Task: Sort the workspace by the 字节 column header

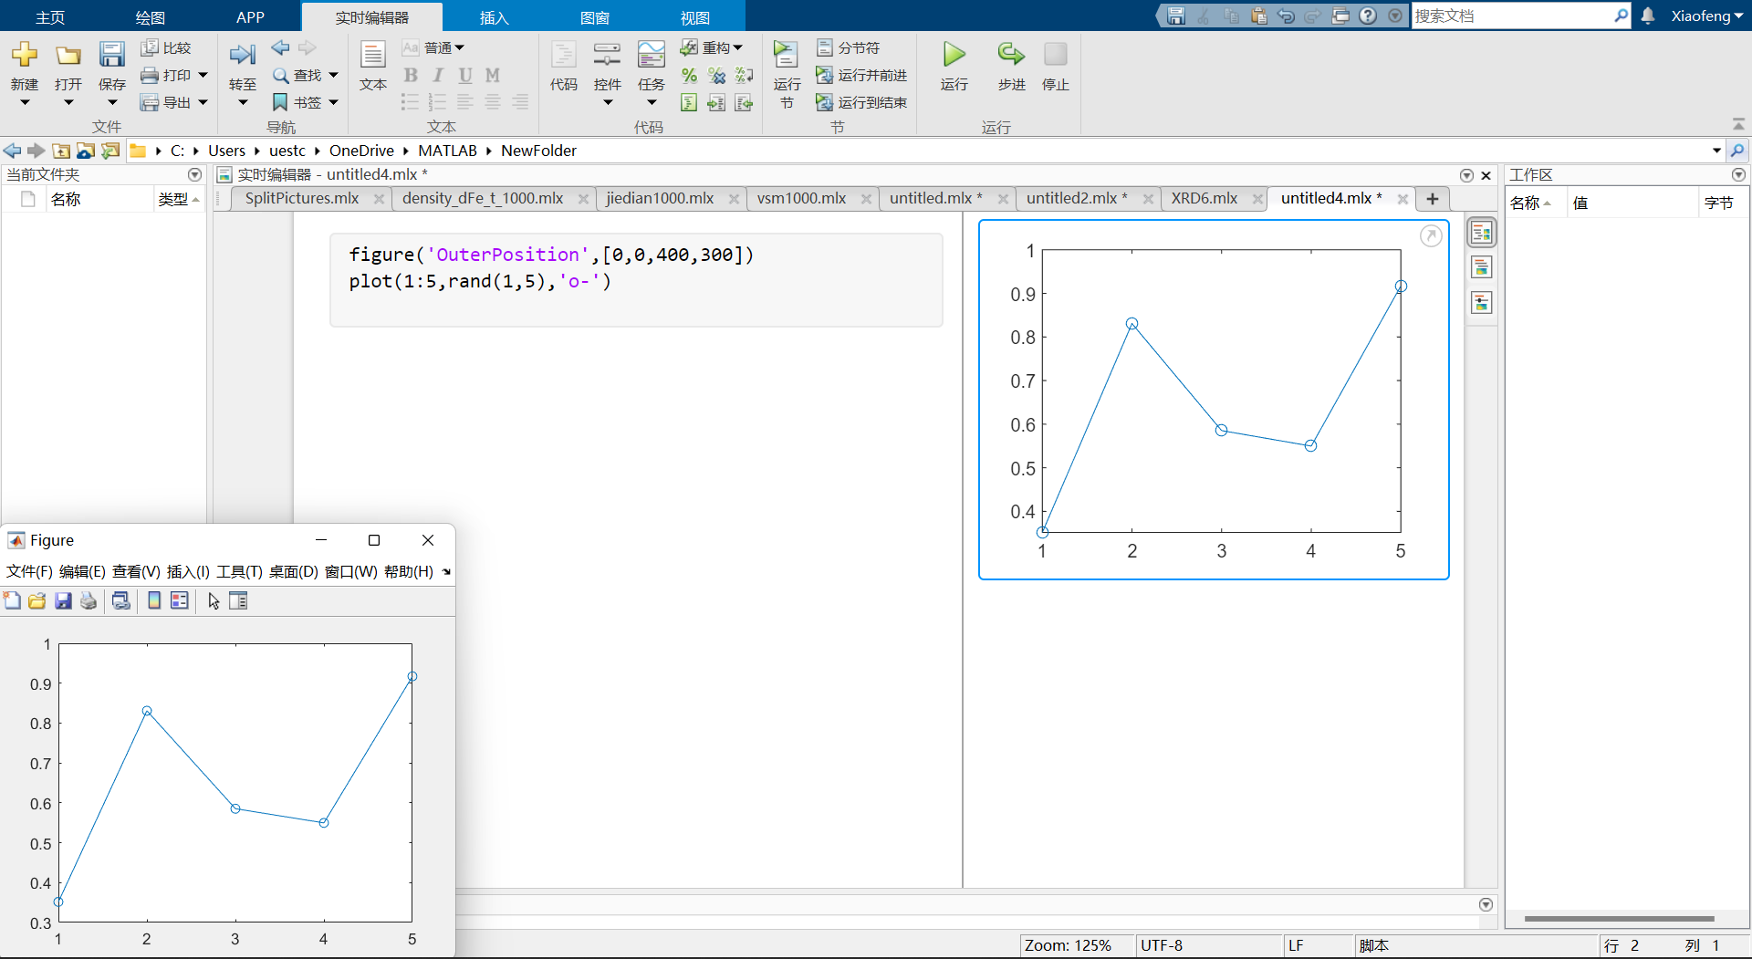Action: point(1718,203)
